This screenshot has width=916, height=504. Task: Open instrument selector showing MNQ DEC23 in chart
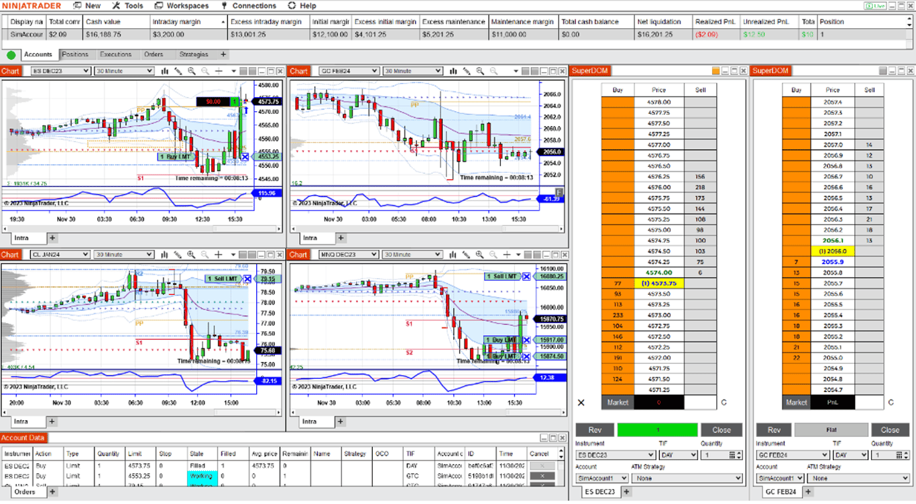tap(349, 255)
